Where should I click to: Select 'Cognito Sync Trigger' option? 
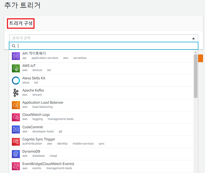click(101, 142)
